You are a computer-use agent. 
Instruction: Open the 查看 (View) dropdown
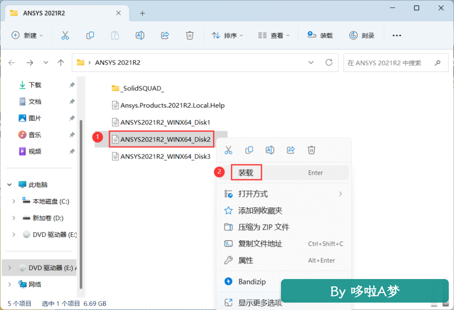pos(274,35)
